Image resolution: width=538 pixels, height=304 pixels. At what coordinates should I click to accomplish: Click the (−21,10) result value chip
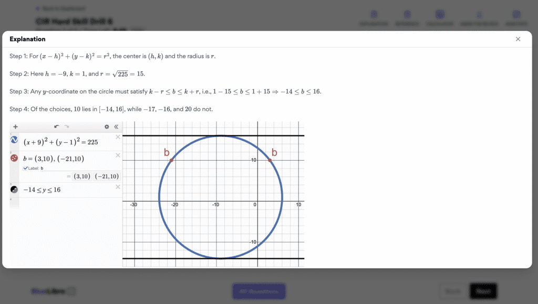(107, 176)
